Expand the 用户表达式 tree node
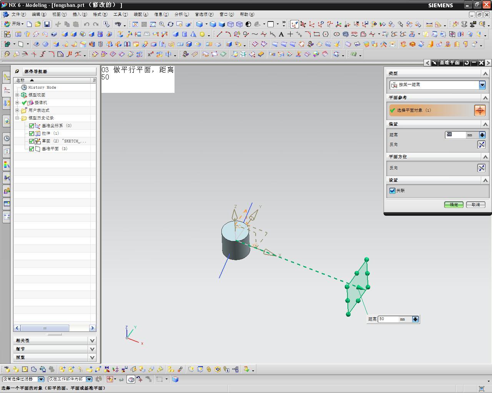 click(17, 110)
